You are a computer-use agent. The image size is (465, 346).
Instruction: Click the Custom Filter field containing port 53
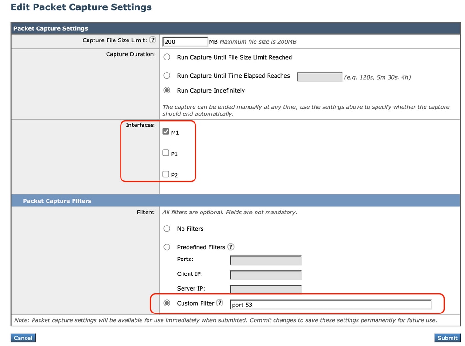click(x=330, y=305)
